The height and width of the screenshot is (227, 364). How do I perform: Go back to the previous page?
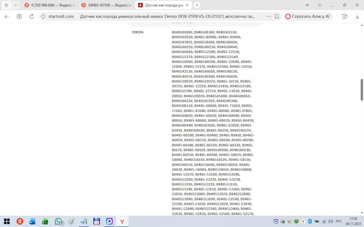7,16
